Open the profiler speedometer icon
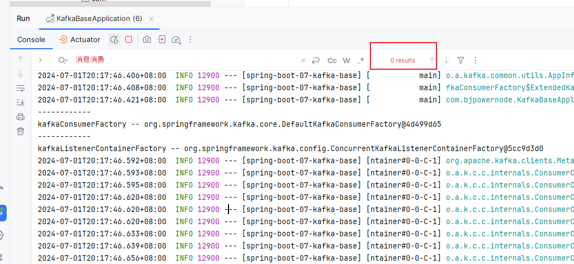Screen dimensions: 574x264 (x=176, y=40)
